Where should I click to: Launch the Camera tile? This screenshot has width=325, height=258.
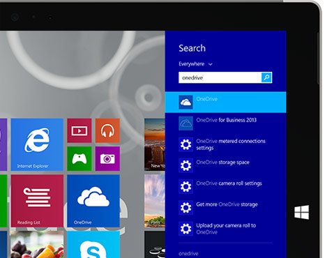[x=107, y=159]
